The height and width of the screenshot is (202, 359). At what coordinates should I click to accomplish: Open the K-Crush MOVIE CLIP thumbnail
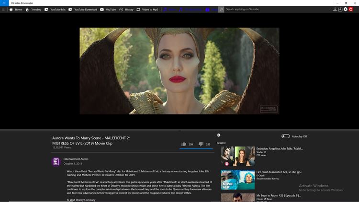tap(237, 180)
